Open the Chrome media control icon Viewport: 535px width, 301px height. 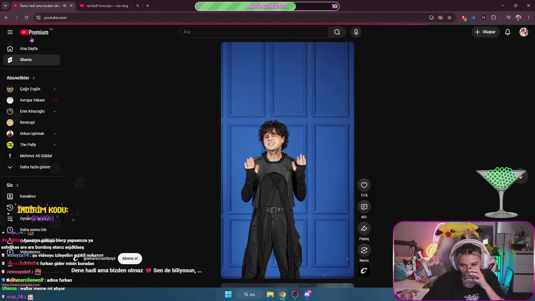[508, 18]
